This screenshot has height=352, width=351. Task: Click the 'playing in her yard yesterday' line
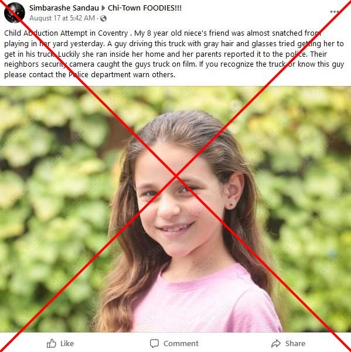[54, 43]
